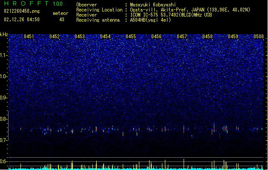Click frequency axis label 1.0
Viewport: 268px width, 170px height.
tap(4, 76)
